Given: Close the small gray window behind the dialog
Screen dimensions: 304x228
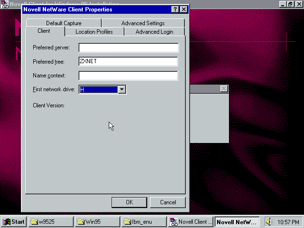Looking at the screenshot, I should pos(224,89).
